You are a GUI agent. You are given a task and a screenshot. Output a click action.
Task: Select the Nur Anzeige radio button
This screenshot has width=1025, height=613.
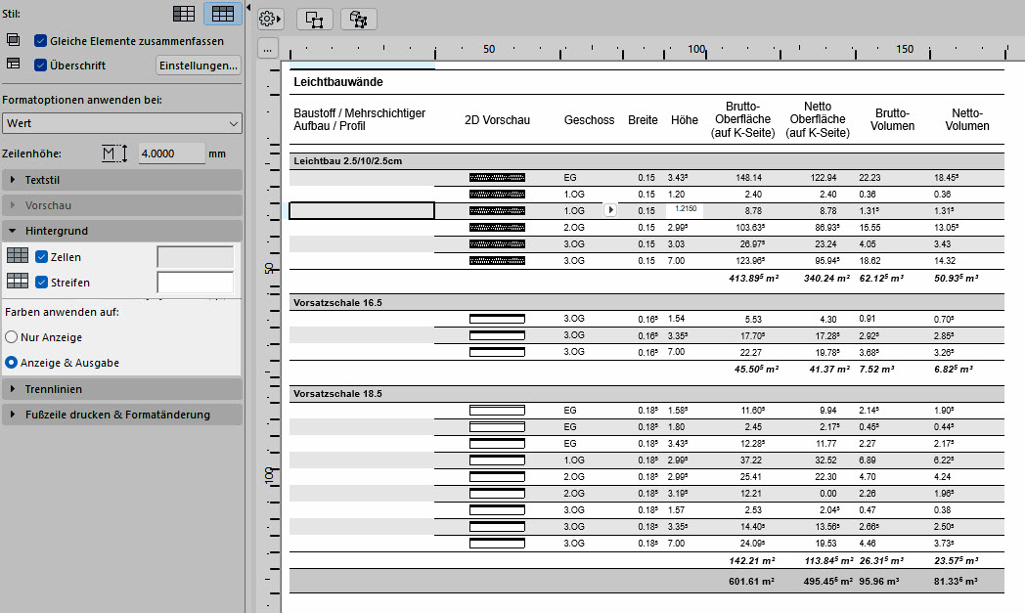[11, 337]
